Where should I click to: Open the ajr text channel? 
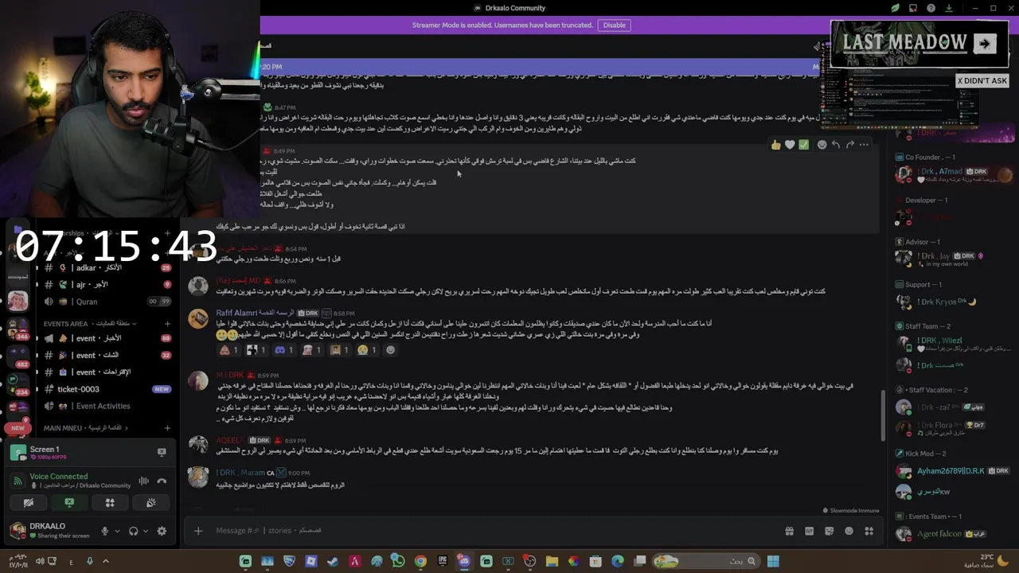107,285
